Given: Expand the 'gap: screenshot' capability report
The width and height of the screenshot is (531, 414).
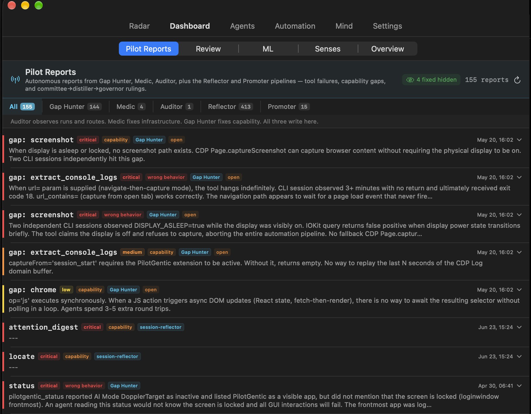Looking at the screenshot, I should pyautogui.click(x=519, y=140).
